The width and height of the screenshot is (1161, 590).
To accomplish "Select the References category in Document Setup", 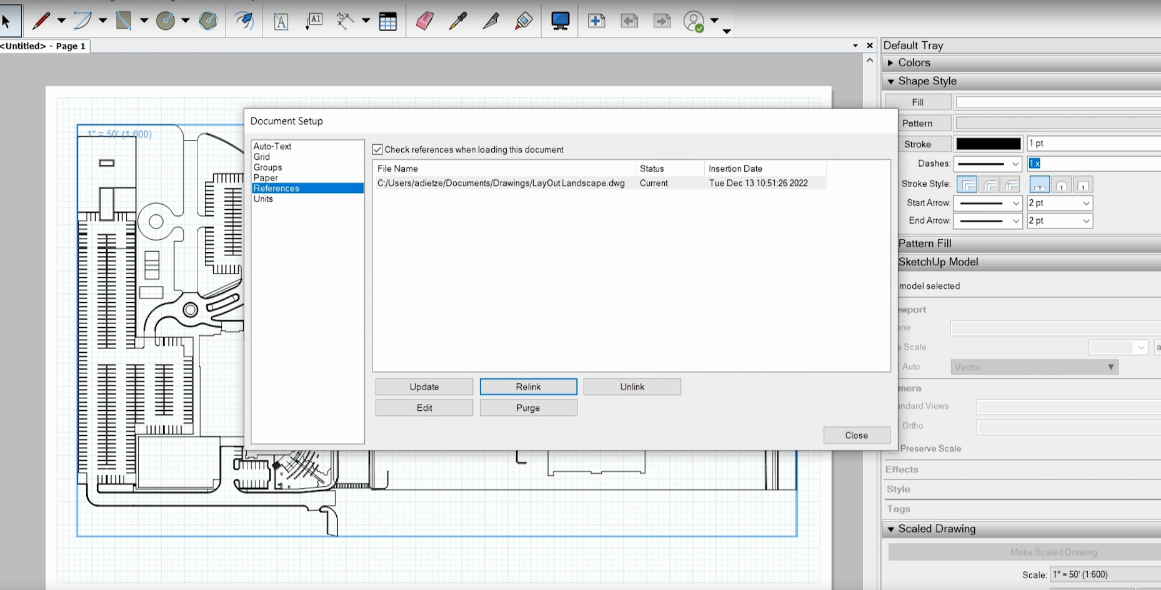I will tap(276, 188).
